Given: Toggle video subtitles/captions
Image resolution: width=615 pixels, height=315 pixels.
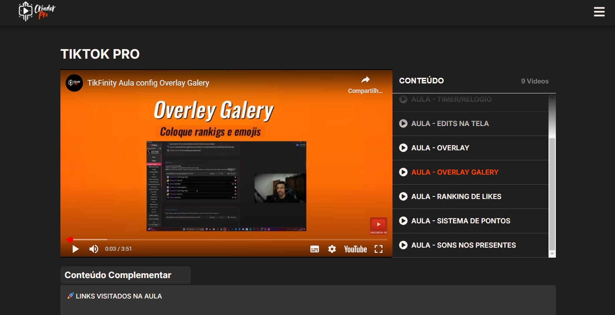Looking at the screenshot, I should pyautogui.click(x=315, y=249).
